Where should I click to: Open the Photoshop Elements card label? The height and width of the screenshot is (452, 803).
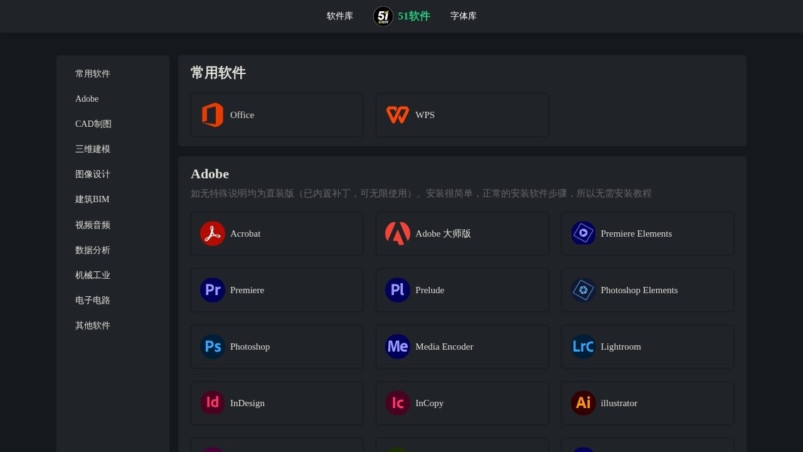click(x=639, y=290)
